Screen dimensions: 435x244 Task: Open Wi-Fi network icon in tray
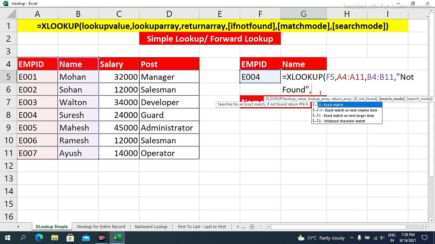coord(375,238)
